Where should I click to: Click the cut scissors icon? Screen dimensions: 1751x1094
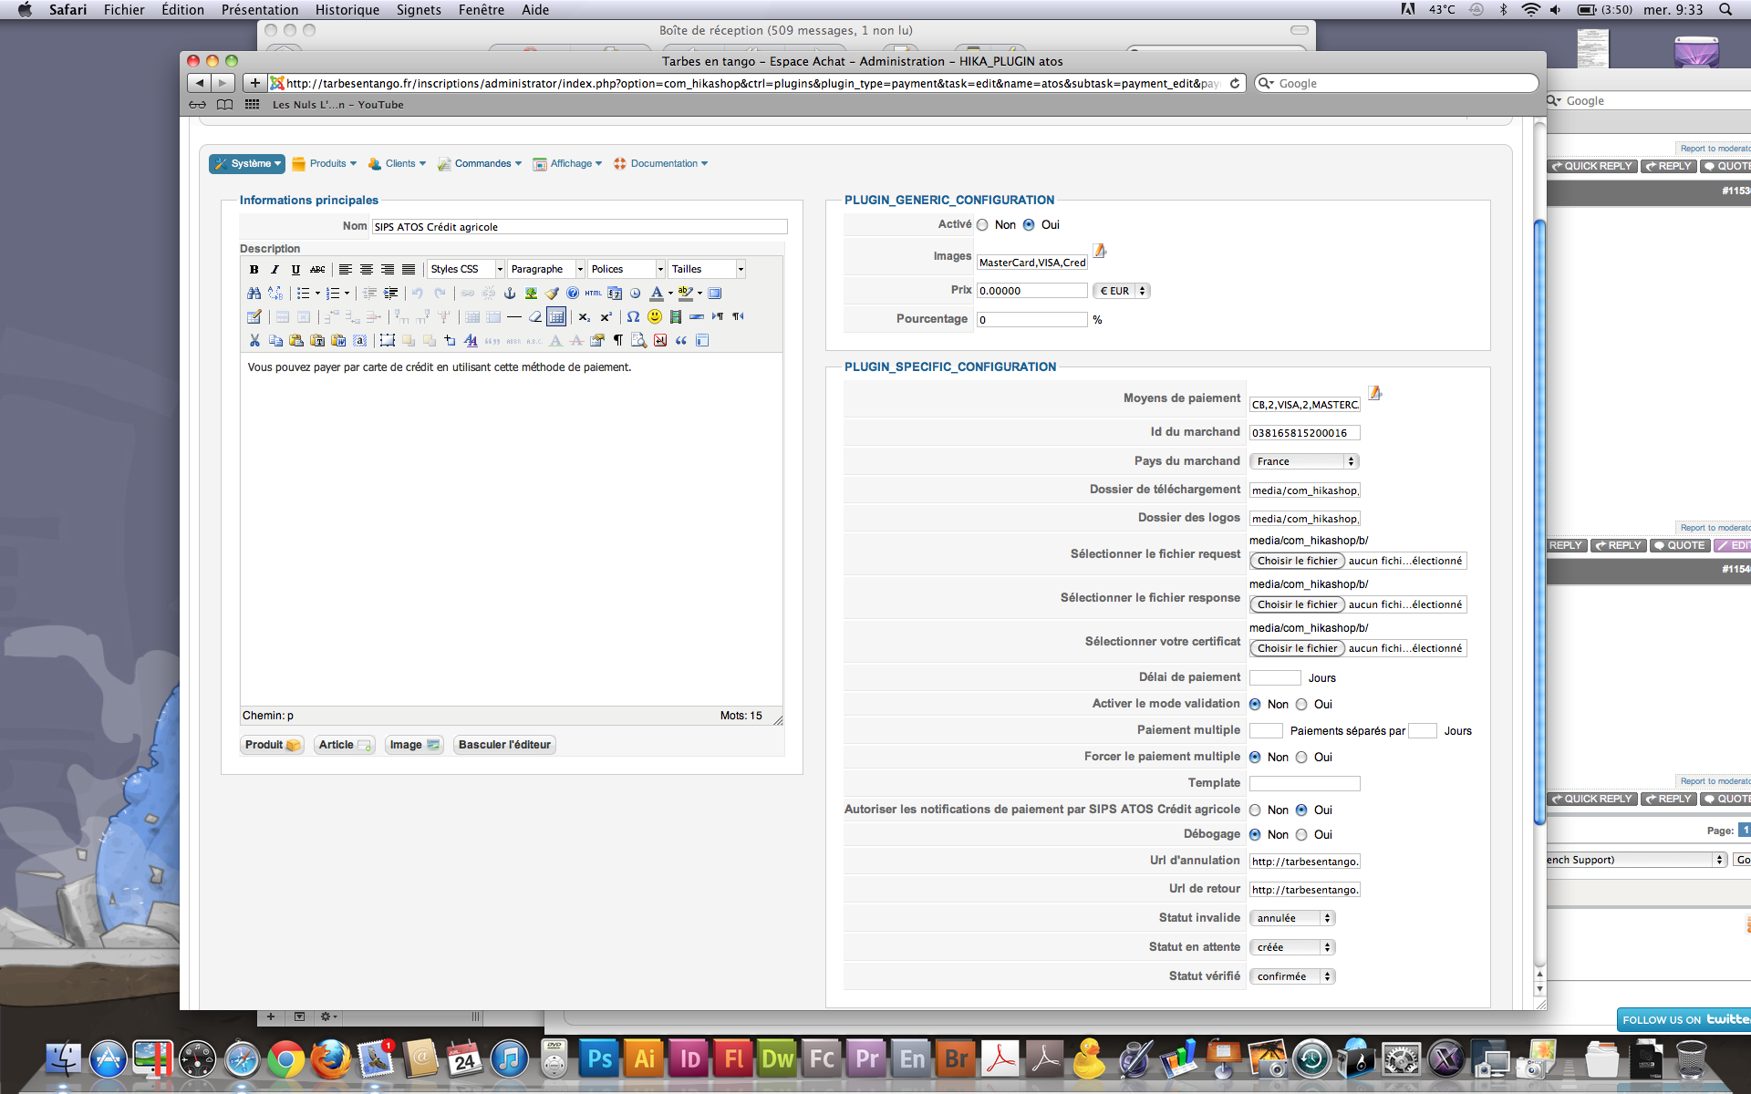coord(254,340)
